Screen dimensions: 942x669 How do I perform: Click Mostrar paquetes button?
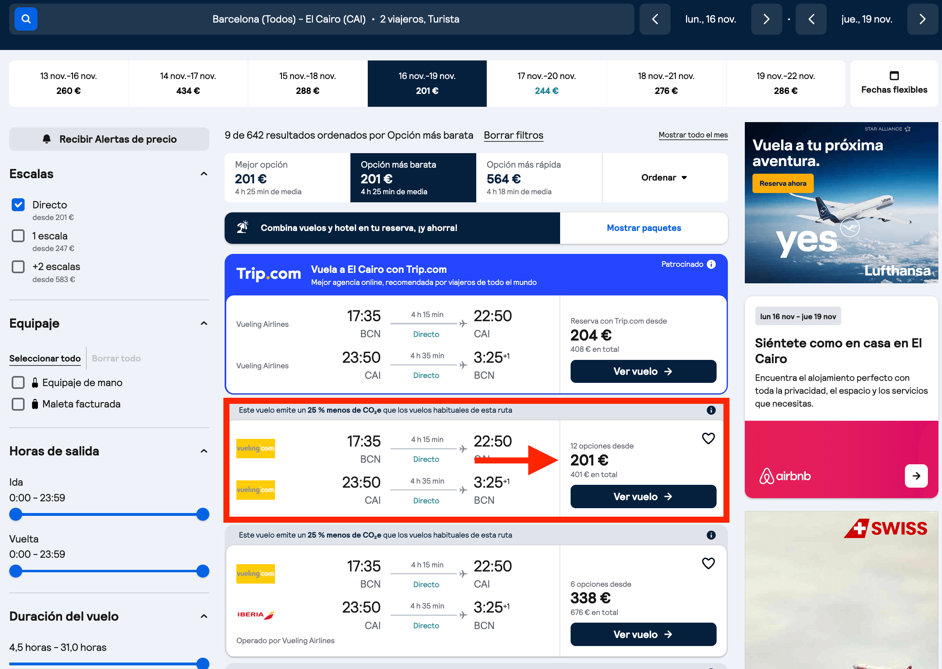pos(644,228)
